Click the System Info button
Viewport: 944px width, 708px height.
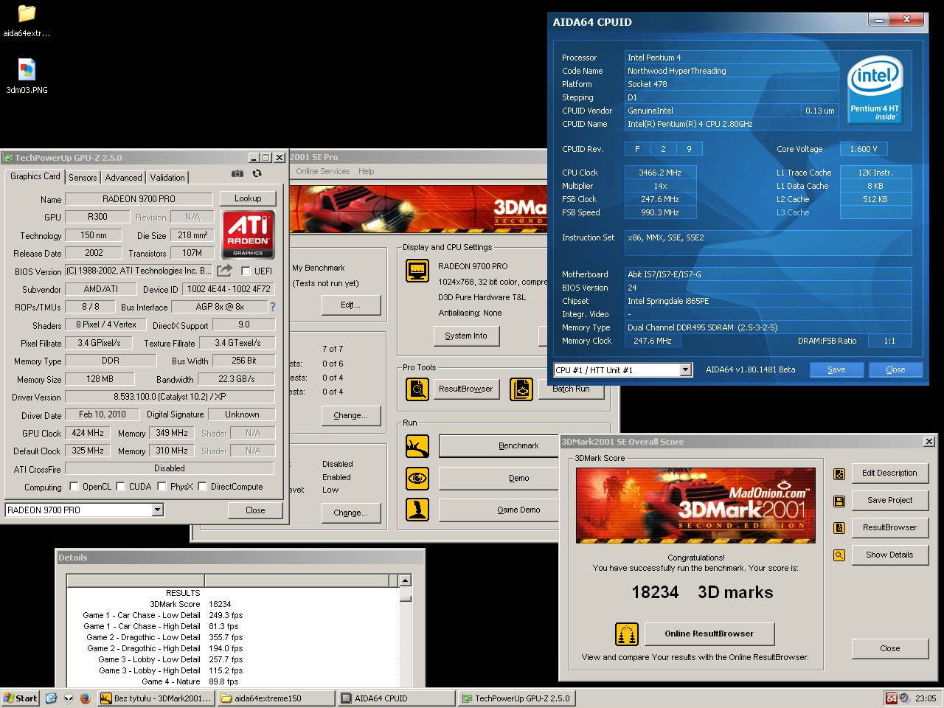point(466,336)
